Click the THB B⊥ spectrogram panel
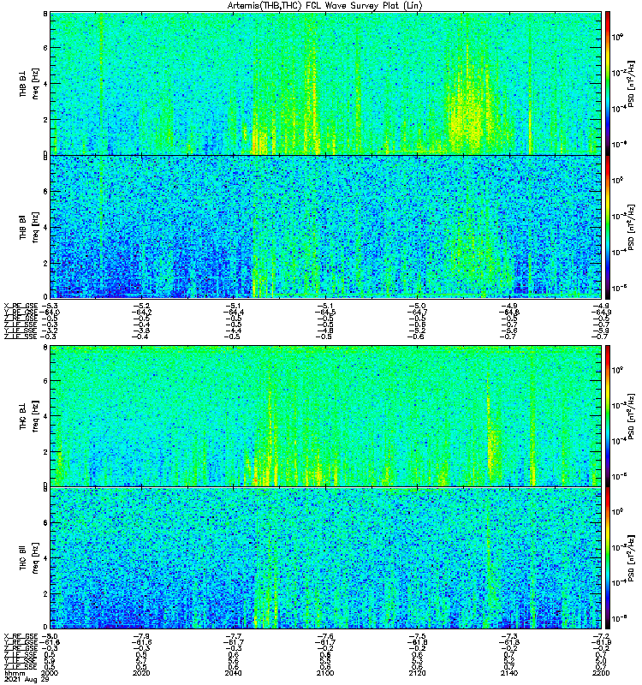The width and height of the screenshot is (642, 685). pyautogui.click(x=326, y=83)
